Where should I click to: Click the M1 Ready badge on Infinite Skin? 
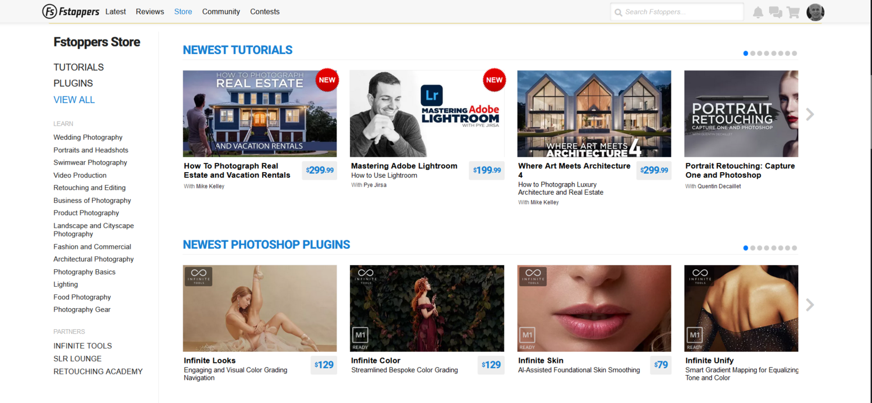point(527,338)
